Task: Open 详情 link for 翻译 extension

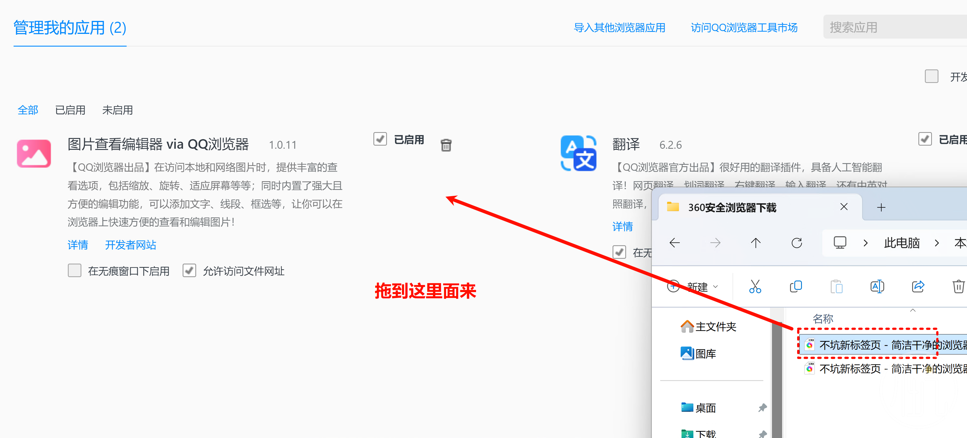Action: coord(622,227)
